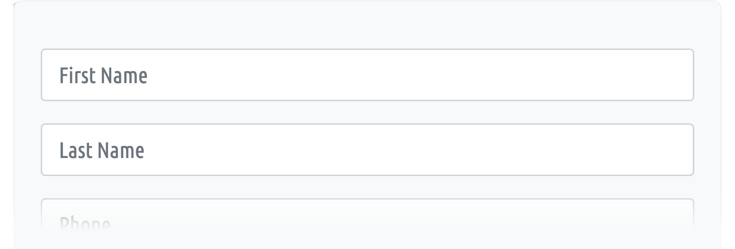Click the Last Name input field
This screenshot has width=735, height=249.
(367, 150)
